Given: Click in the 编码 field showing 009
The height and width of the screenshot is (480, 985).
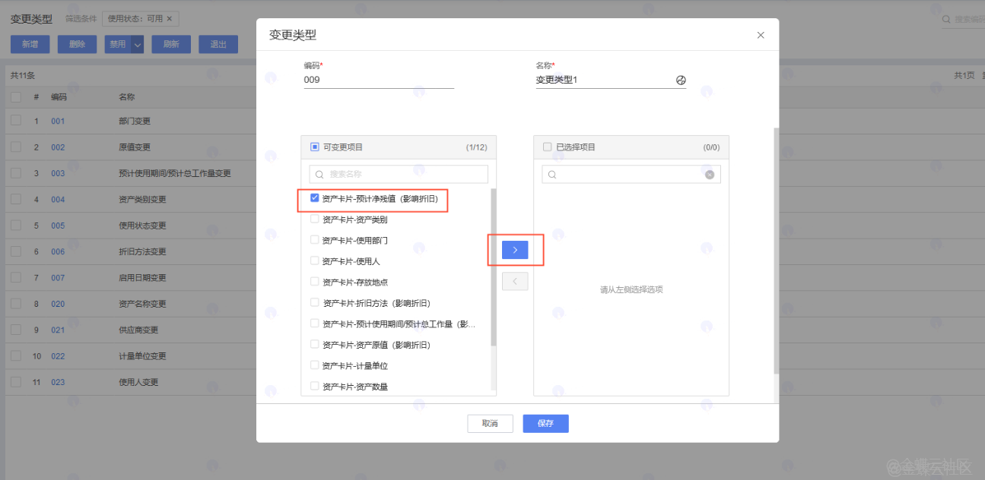Looking at the screenshot, I should 379,80.
